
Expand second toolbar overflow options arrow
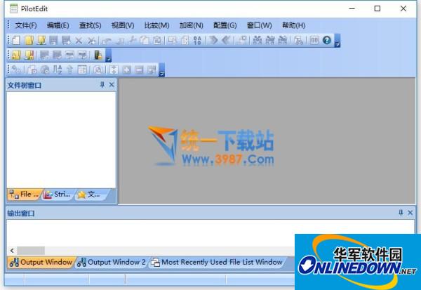coord(108,55)
